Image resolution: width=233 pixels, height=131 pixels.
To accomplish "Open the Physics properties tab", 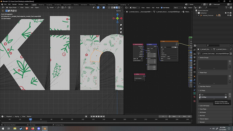I will click(x=195, y=86).
